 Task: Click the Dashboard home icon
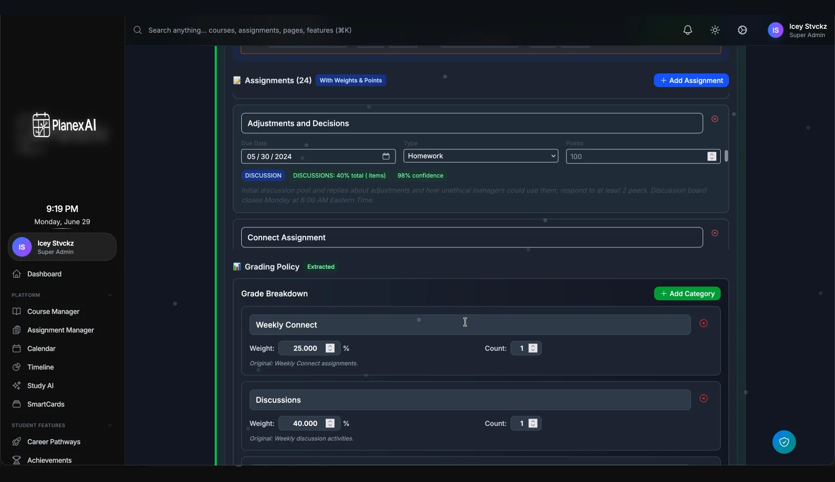point(17,274)
